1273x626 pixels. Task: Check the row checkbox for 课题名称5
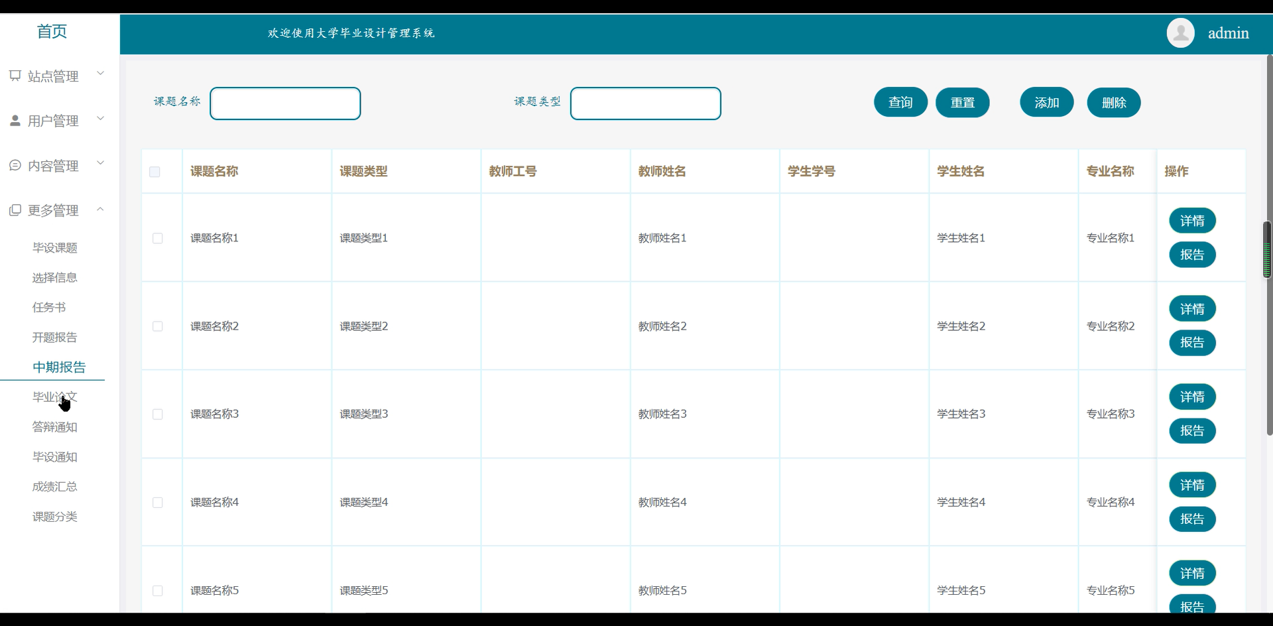[x=157, y=591]
